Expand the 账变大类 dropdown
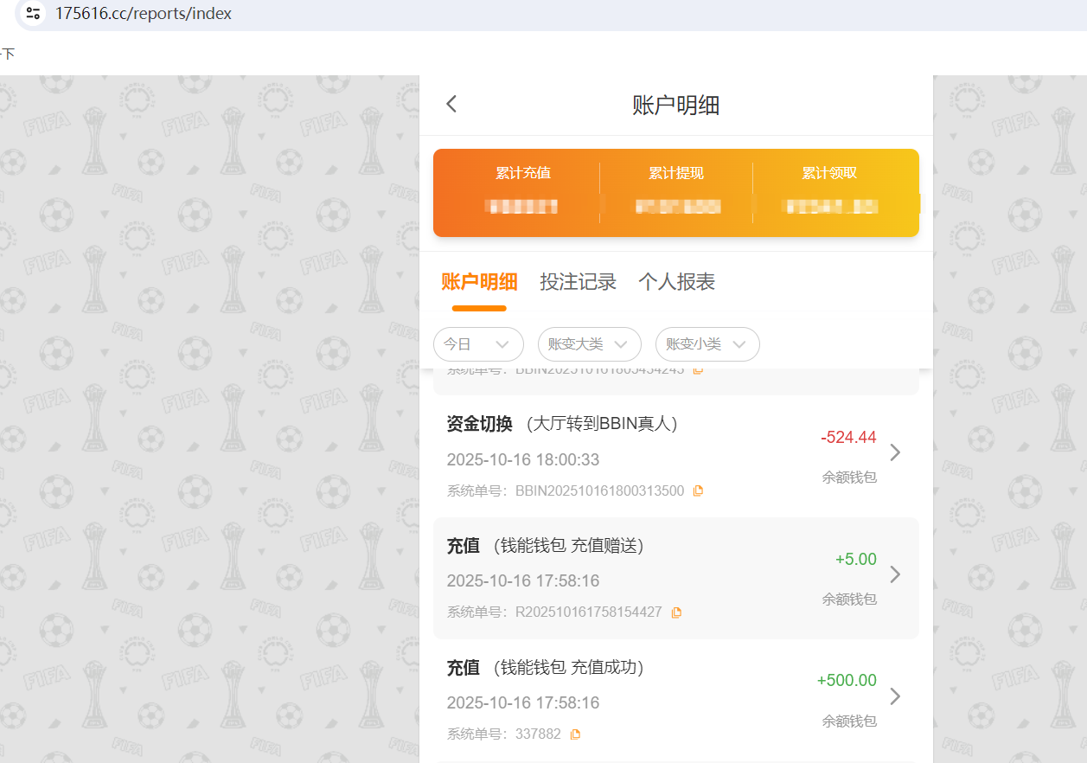The image size is (1087, 763). pyautogui.click(x=589, y=343)
